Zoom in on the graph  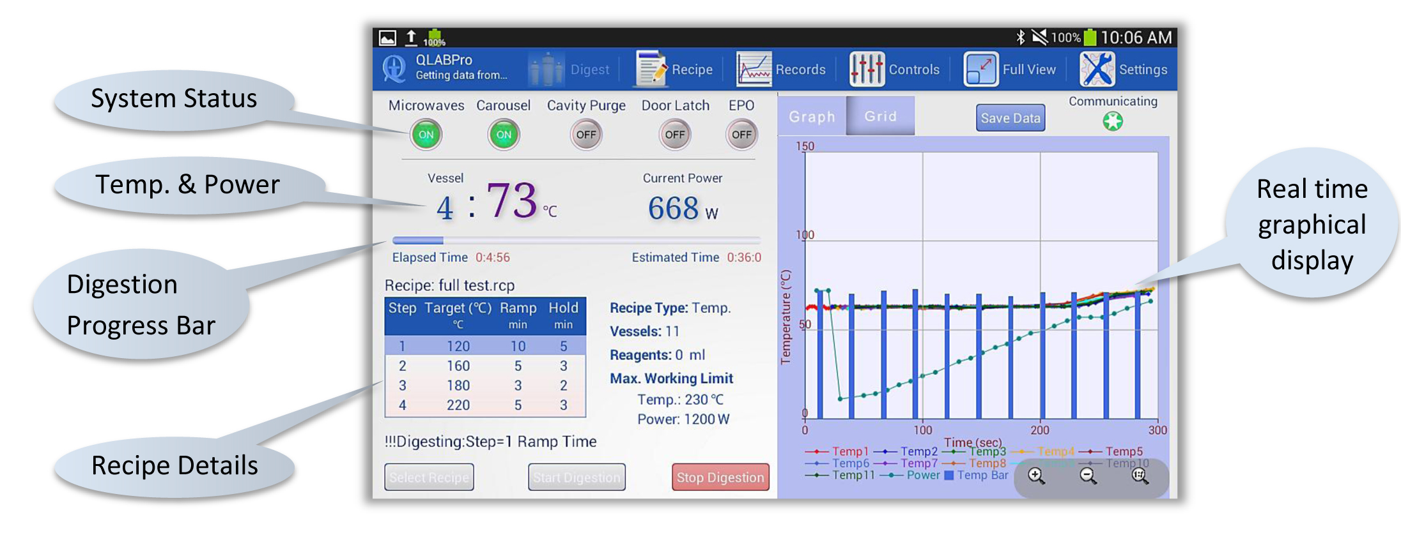pos(1036,476)
